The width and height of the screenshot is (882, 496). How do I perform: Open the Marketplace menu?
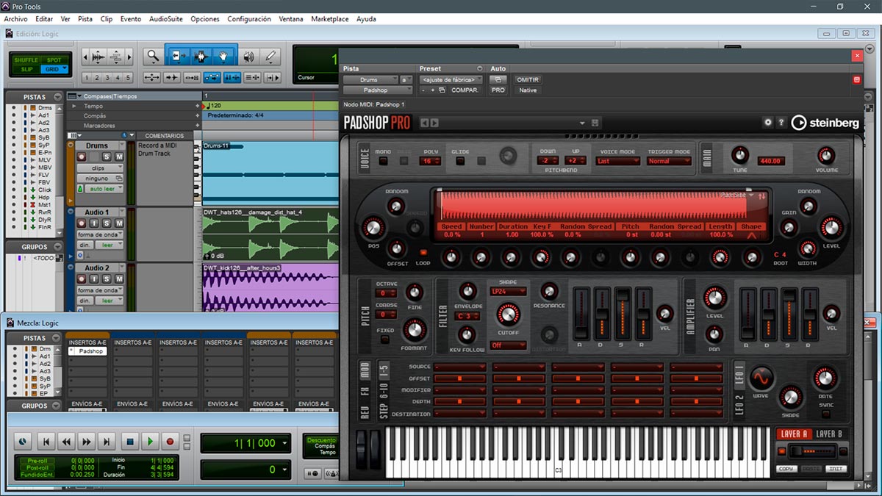[x=330, y=19]
